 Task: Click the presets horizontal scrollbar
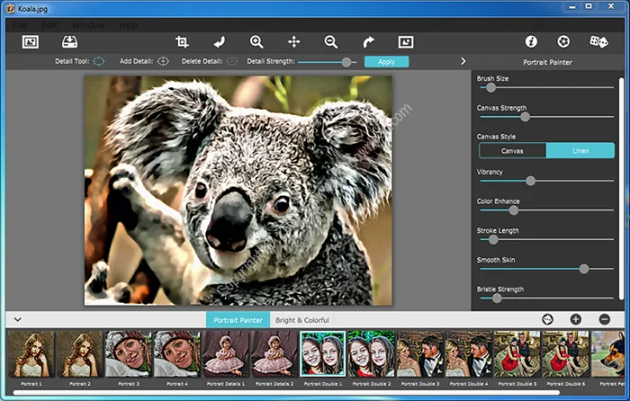click(286, 393)
